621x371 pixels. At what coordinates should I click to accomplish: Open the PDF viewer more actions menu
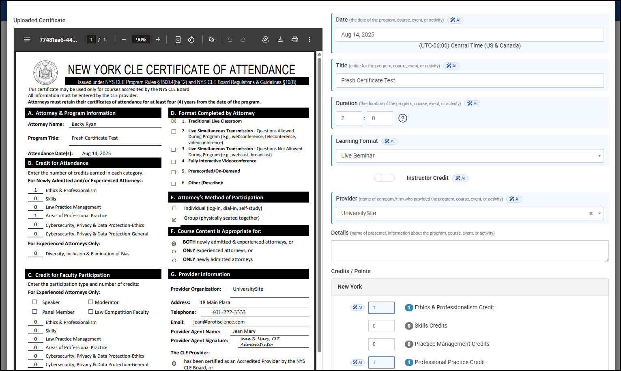click(x=309, y=39)
